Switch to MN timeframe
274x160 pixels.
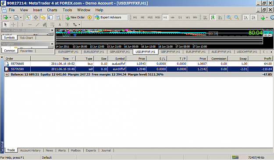tap(195, 17)
